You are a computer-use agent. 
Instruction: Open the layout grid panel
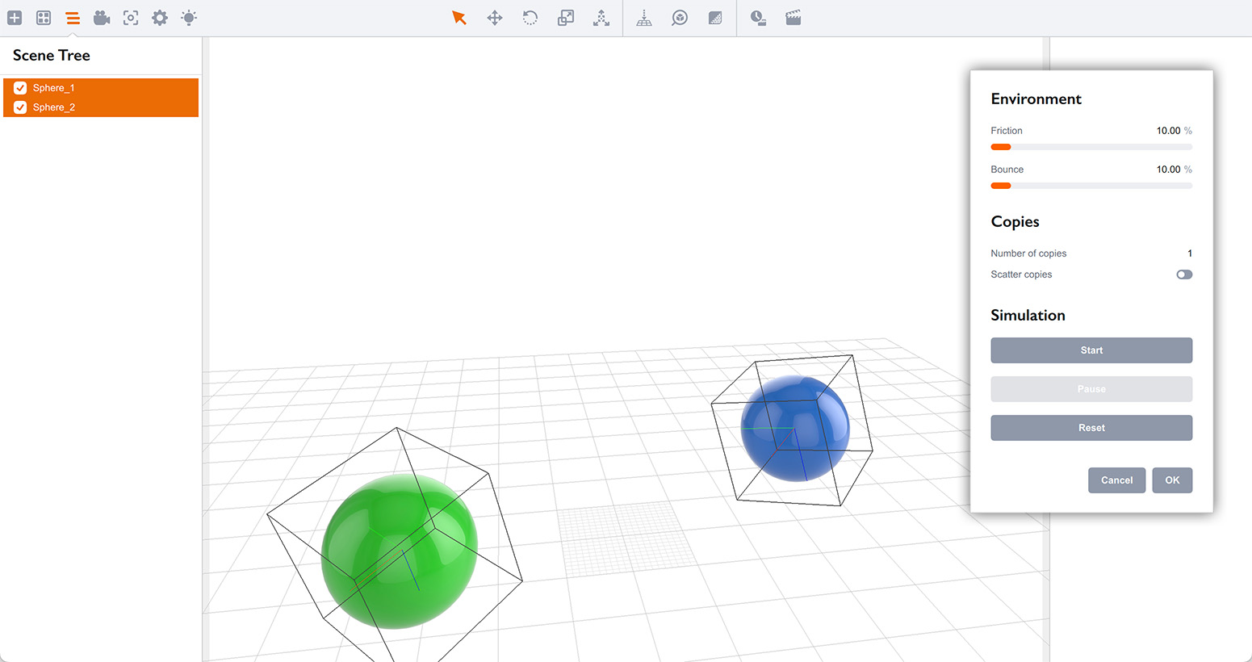43,17
